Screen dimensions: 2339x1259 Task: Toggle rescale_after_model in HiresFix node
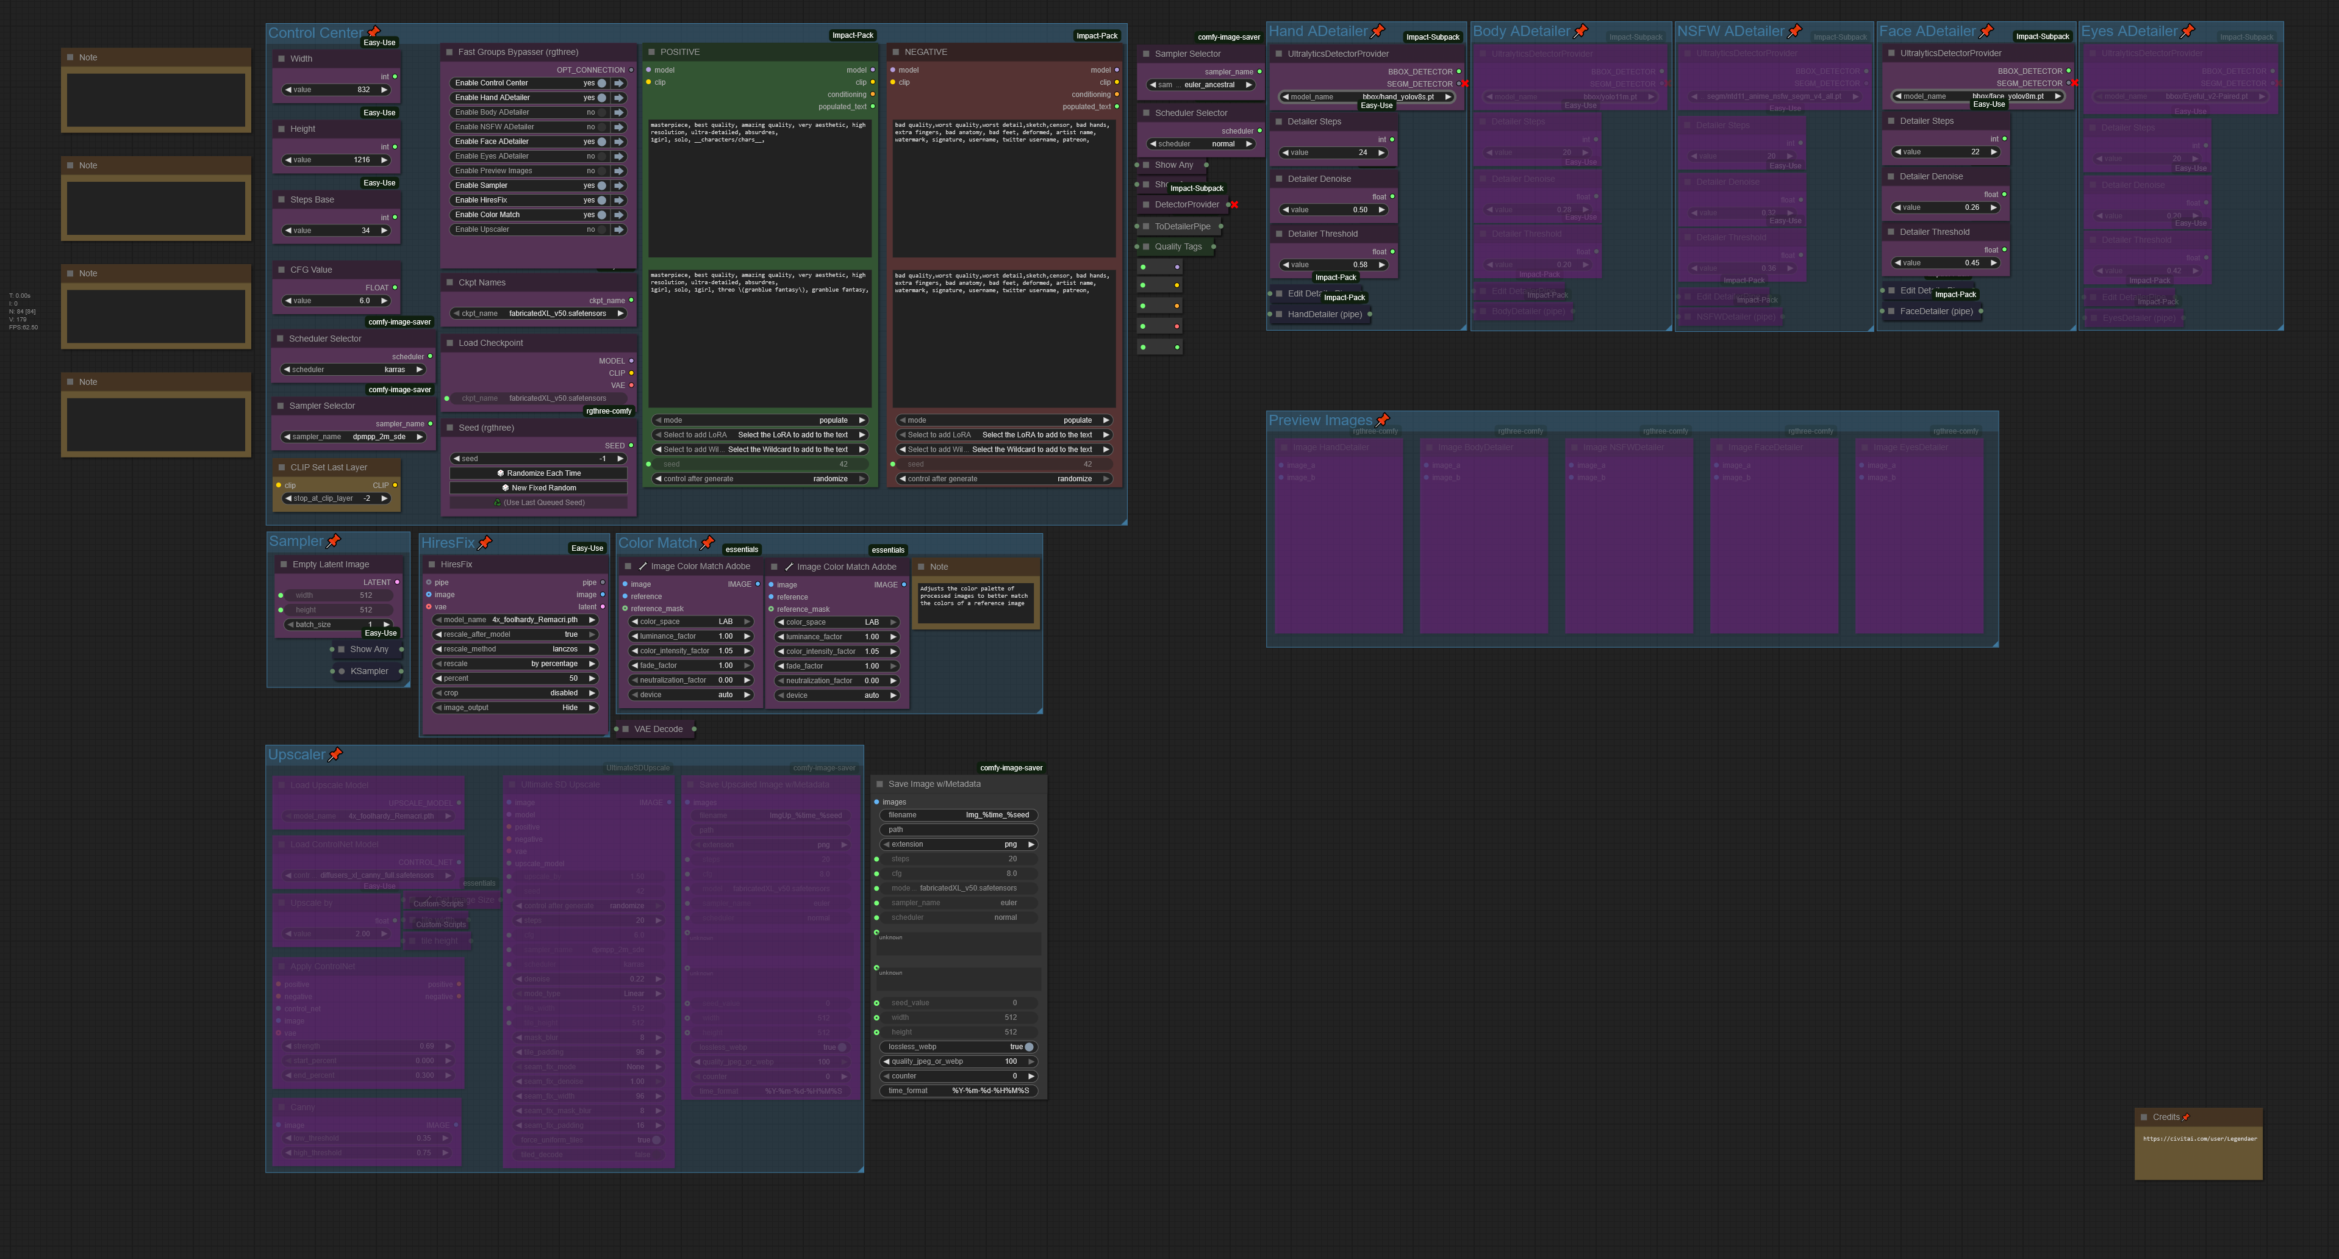[516, 634]
